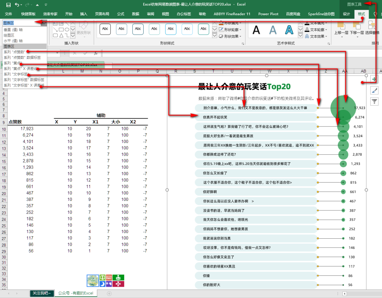The height and width of the screenshot is (298, 382).
Task: Select 系列 "文字标签" 数据标签 in the list
Action: pos(25,79)
